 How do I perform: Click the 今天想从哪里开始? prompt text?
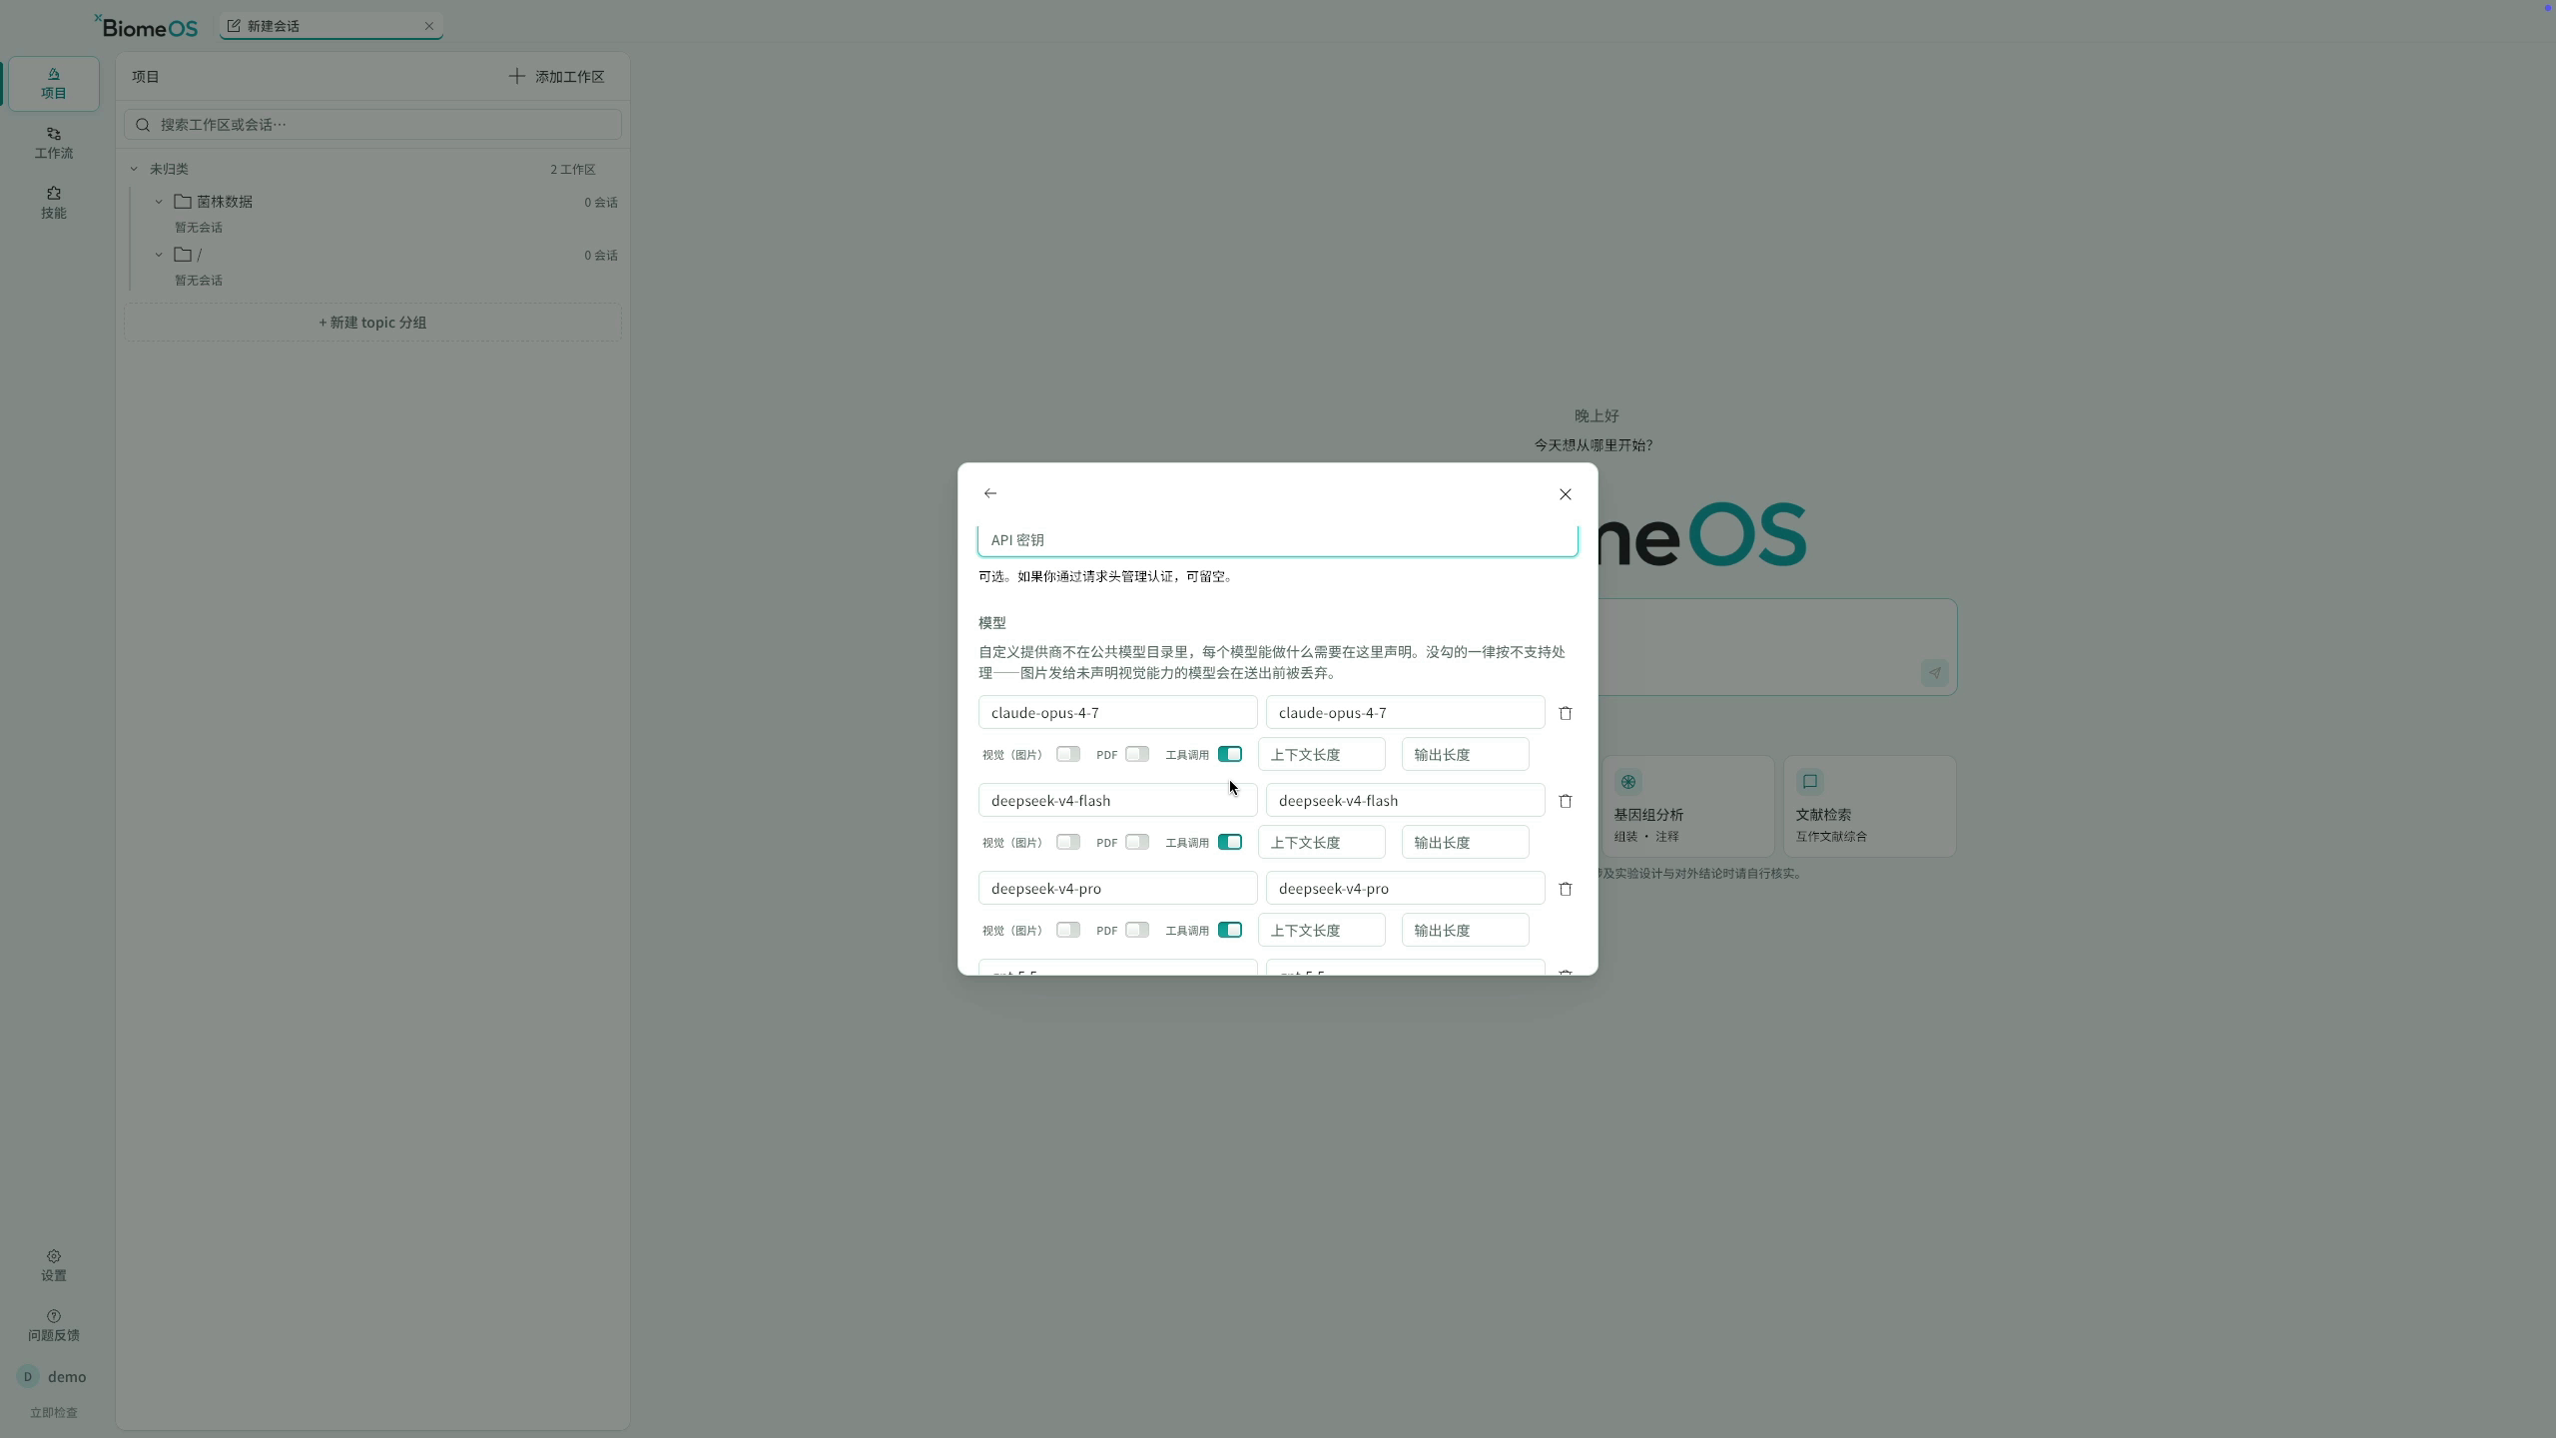coord(1594,445)
